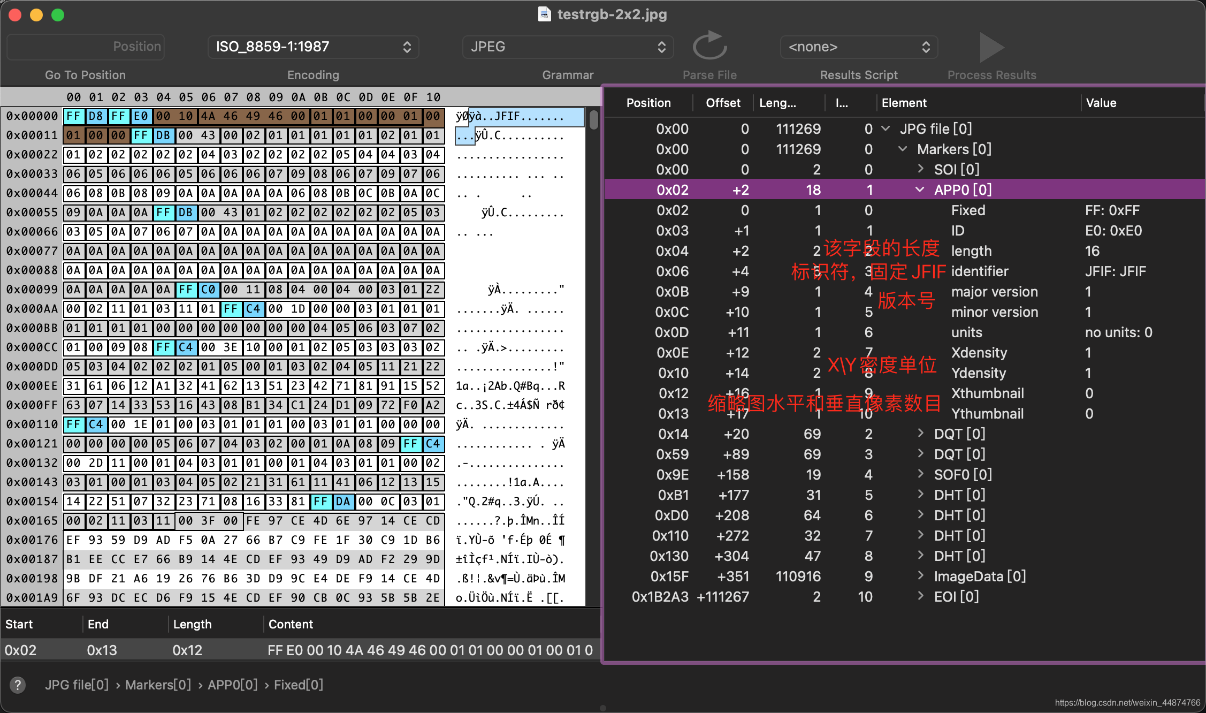Click the Content column header
Image resolution: width=1206 pixels, height=713 pixels.
click(x=291, y=624)
